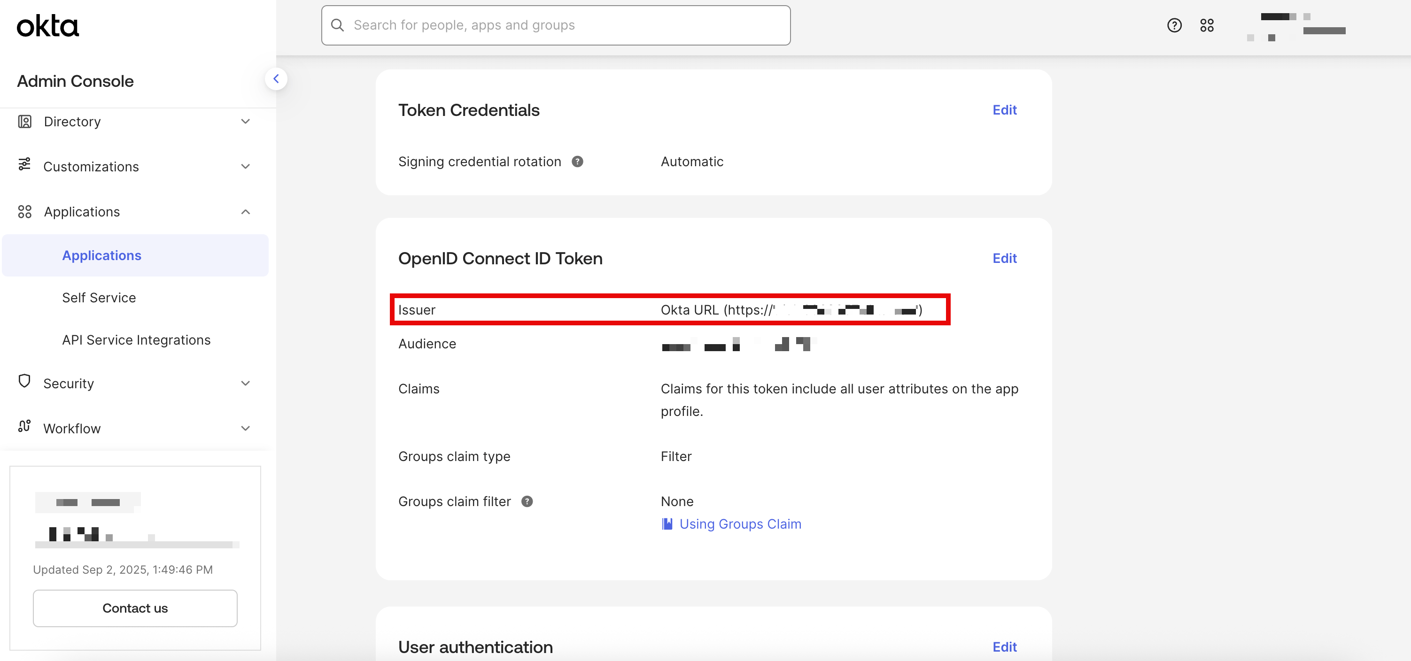Click the Customizations sliders icon
This screenshot has height=661, width=1411.
(24, 164)
